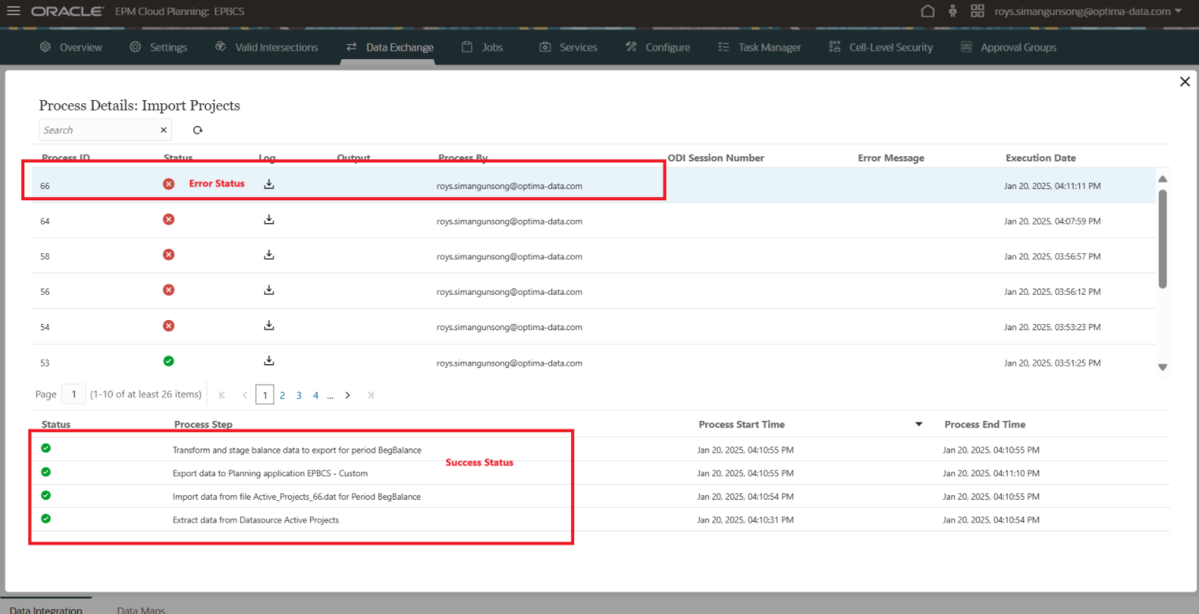Select the Data Exchange tab
Screen dimensions: 1199x614
point(390,47)
